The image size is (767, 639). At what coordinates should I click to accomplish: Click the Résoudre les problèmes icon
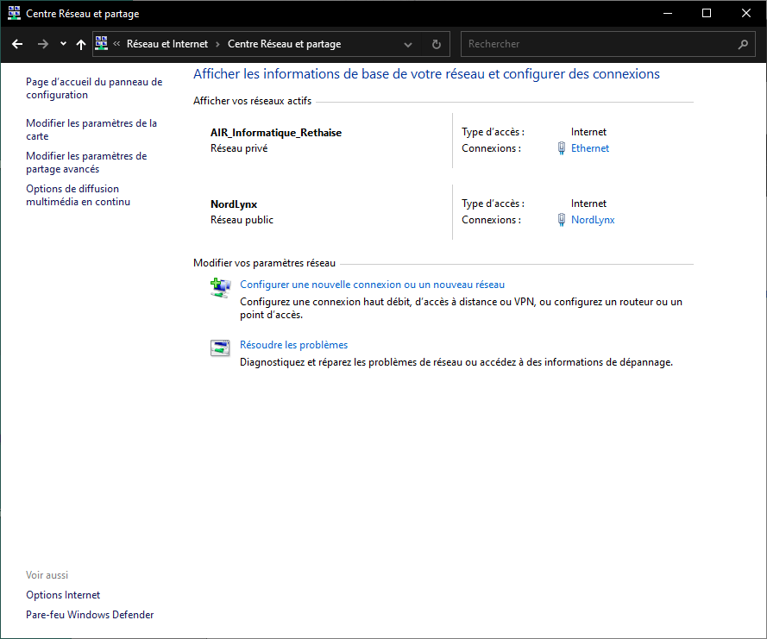pos(220,348)
